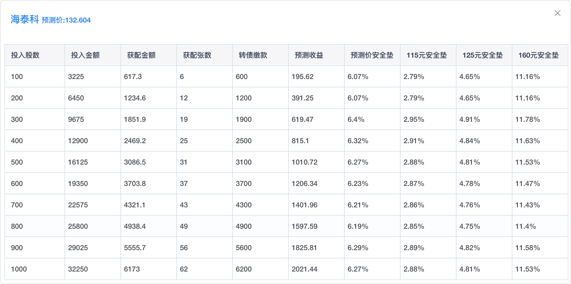Click the 617.3 获配金额 cell
Image resolution: width=571 pixels, height=284 pixels.
click(133, 77)
